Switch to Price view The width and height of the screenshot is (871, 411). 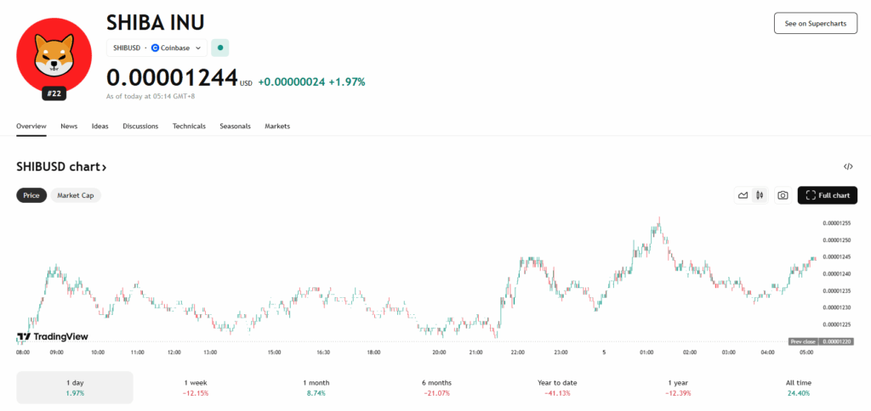(31, 195)
